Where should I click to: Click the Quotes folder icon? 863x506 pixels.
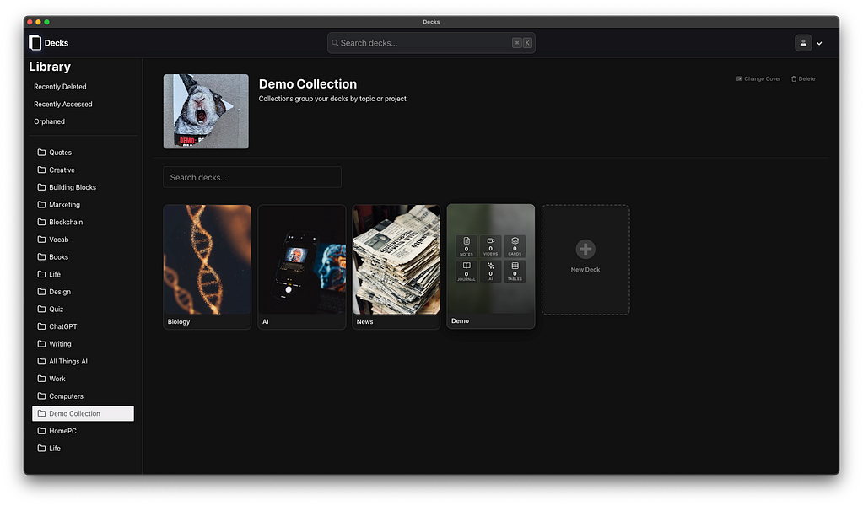(41, 152)
